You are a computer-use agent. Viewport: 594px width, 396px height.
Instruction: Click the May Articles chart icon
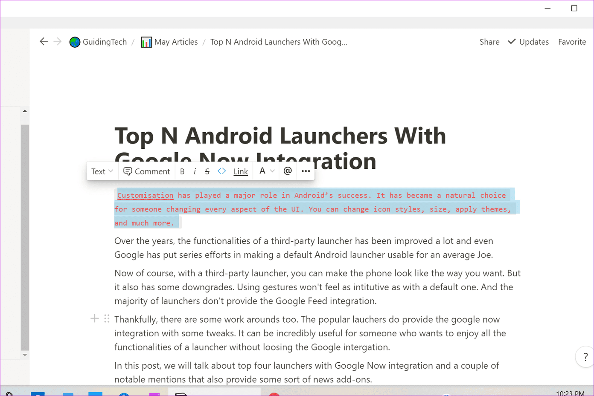(x=146, y=42)
